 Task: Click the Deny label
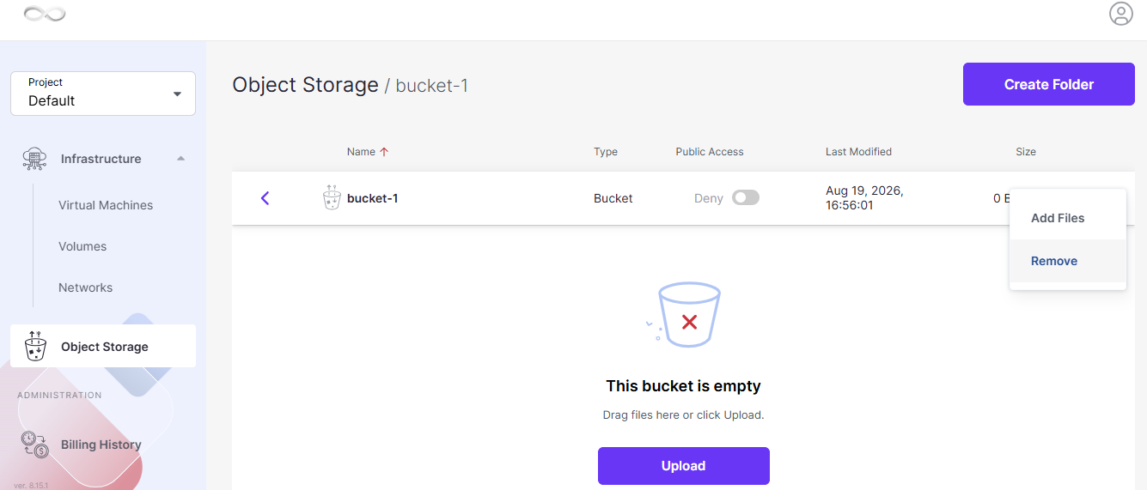[x=709, y=198]
